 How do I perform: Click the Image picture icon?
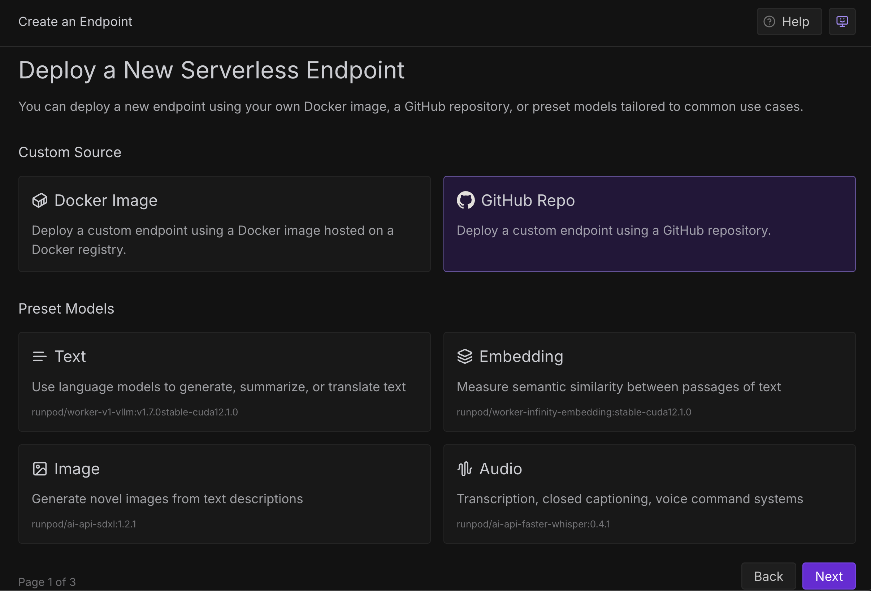pos(40,469)
